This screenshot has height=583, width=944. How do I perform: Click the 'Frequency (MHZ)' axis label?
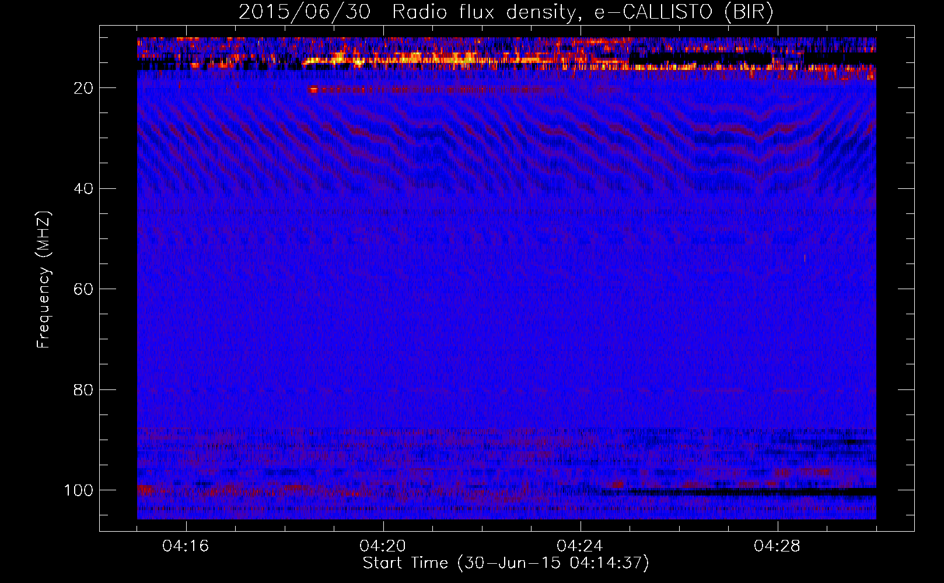point(44,280)
